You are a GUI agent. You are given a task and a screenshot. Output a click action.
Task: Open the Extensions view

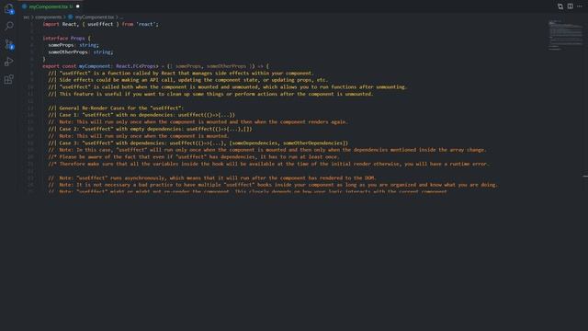point(9,79)
